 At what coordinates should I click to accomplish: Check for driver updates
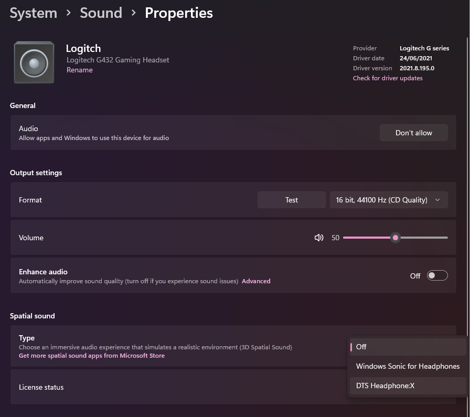tap(388, 78)
